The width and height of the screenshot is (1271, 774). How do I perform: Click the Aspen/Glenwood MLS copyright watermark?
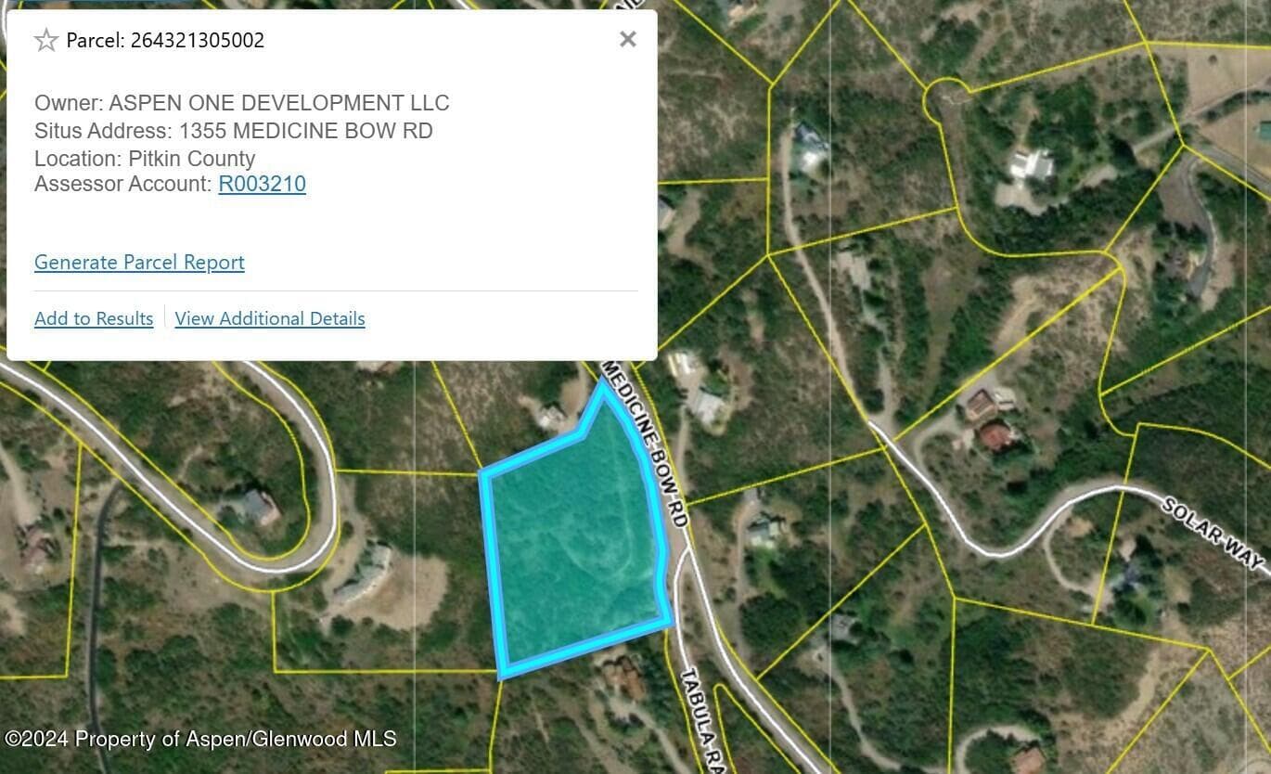(200, 739)
